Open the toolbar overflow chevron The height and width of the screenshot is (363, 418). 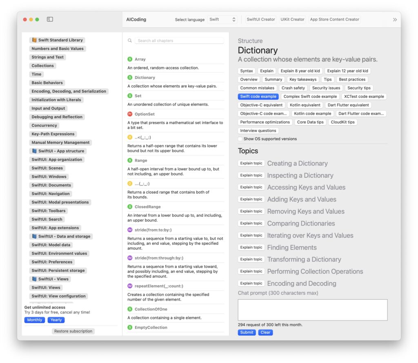click(x=395, y=20)
